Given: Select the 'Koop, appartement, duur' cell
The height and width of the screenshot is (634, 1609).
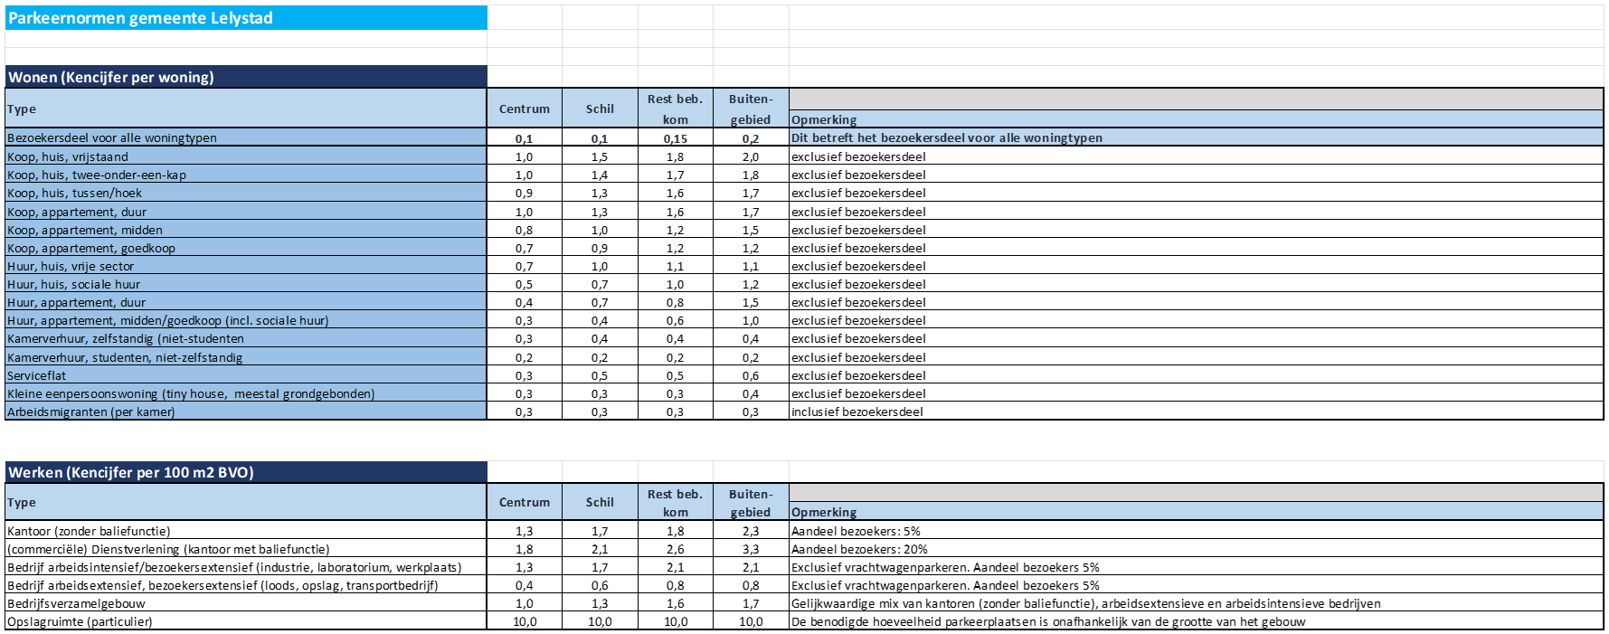Looking at the screenshot, I should [246, 212].
